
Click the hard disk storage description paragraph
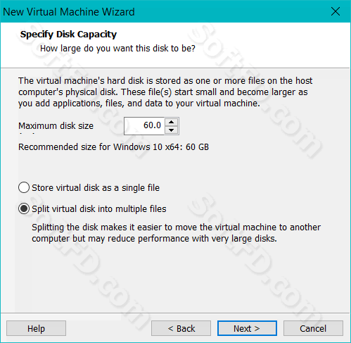pos(165,92)
